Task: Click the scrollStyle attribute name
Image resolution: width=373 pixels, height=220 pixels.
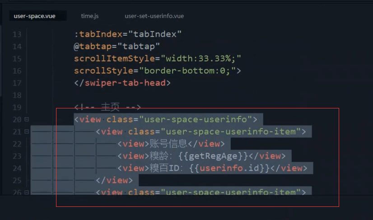Action: coord(104,71)
